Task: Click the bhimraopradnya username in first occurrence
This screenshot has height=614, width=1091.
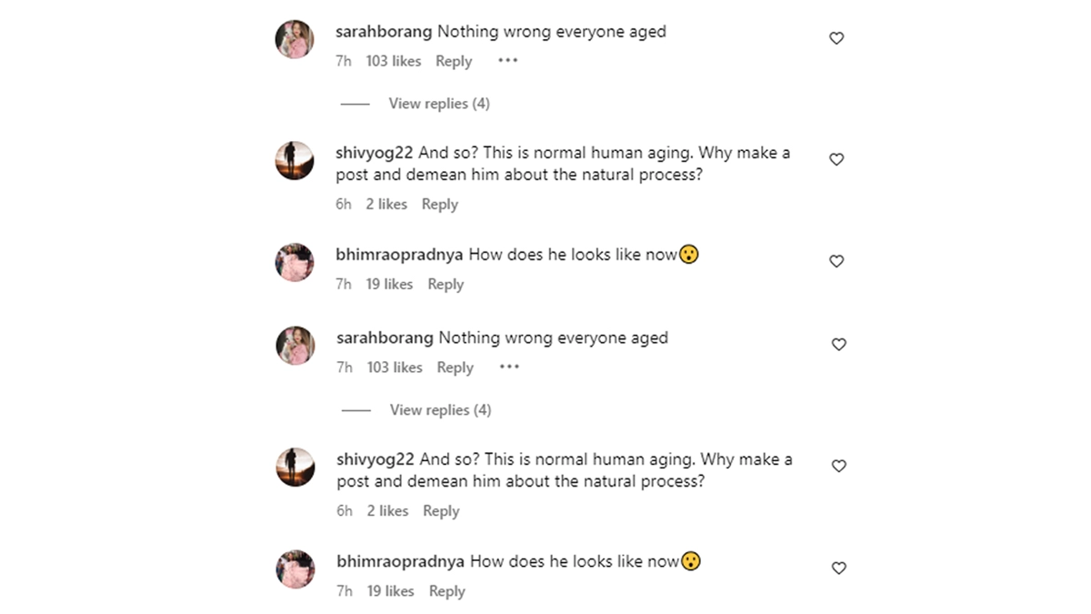Action: point(399,255)
